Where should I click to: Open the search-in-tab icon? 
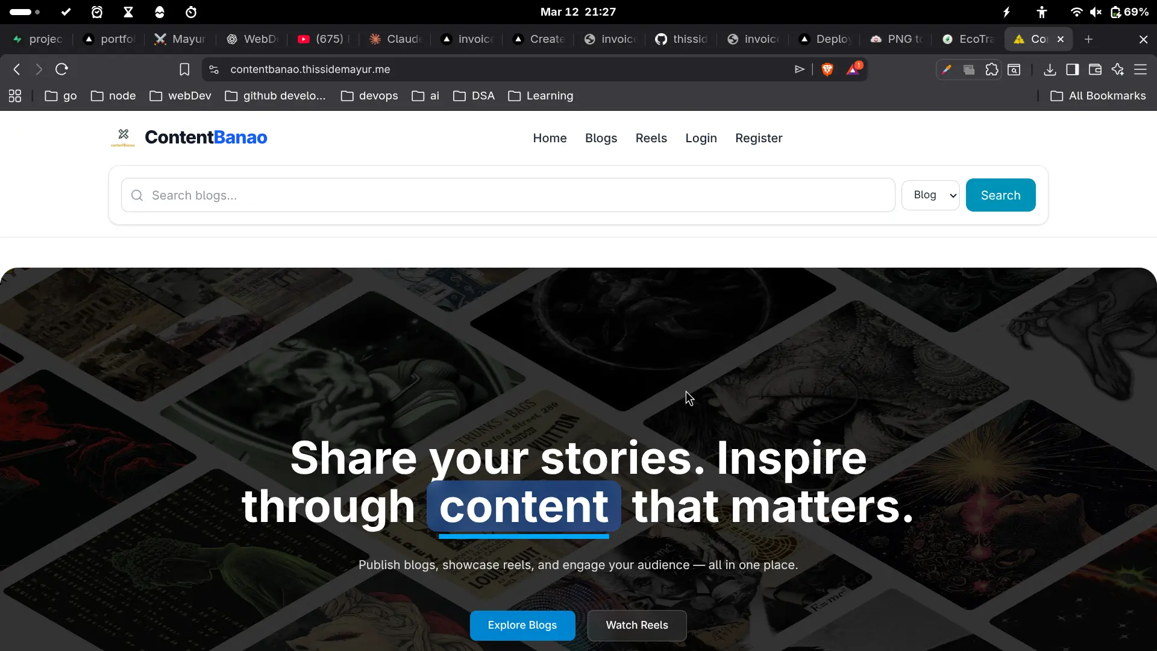(x=1014, y=69)
